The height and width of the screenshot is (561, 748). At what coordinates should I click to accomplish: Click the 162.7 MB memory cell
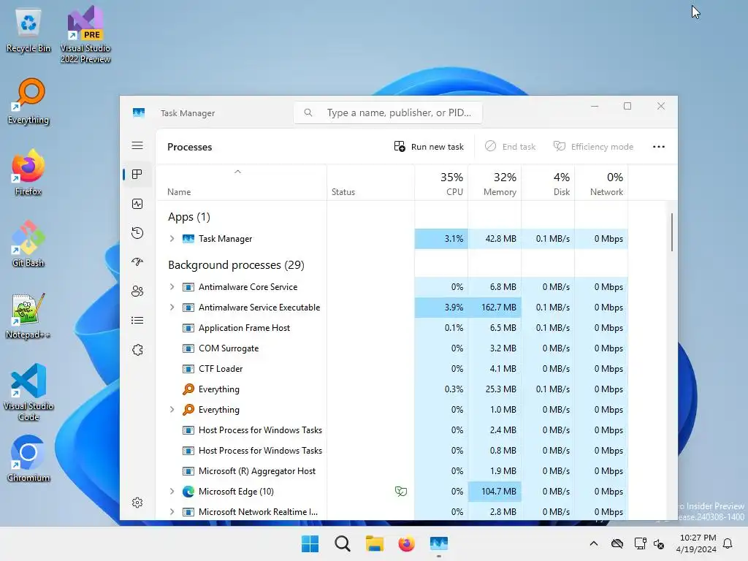click(495, 308)
